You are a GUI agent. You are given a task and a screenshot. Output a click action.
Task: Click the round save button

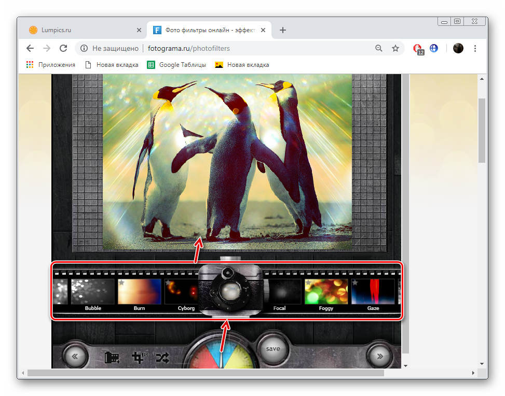point(273,349)
